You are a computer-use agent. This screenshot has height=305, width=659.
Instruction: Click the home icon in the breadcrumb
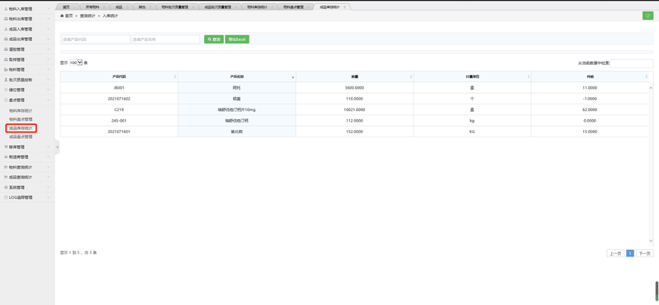click(x=63, y=16)
